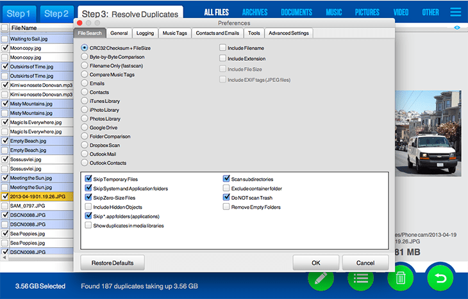468x299 pixels.
Task: Close the Preferences dialog with red button
Action: tap(79, 23)
